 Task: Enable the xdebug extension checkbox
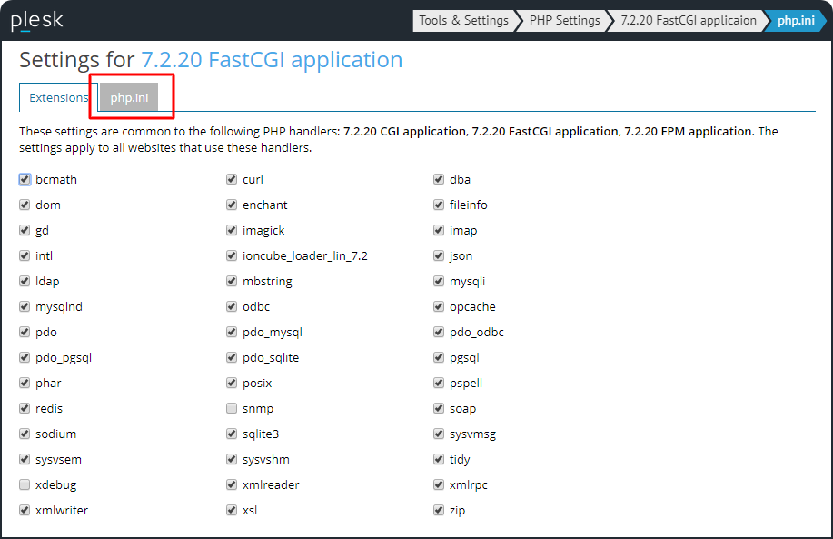click(25, 484)
